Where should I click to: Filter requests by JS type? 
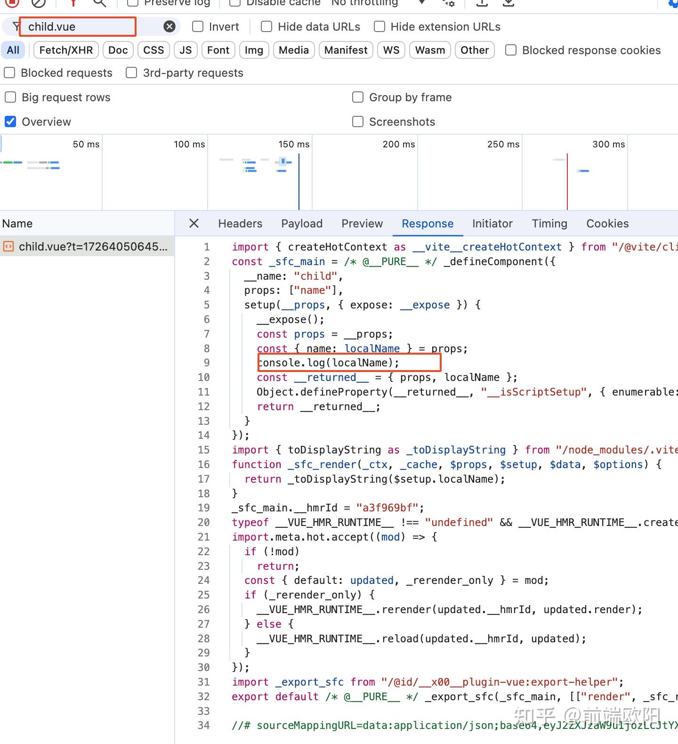(x=186, y=50)
